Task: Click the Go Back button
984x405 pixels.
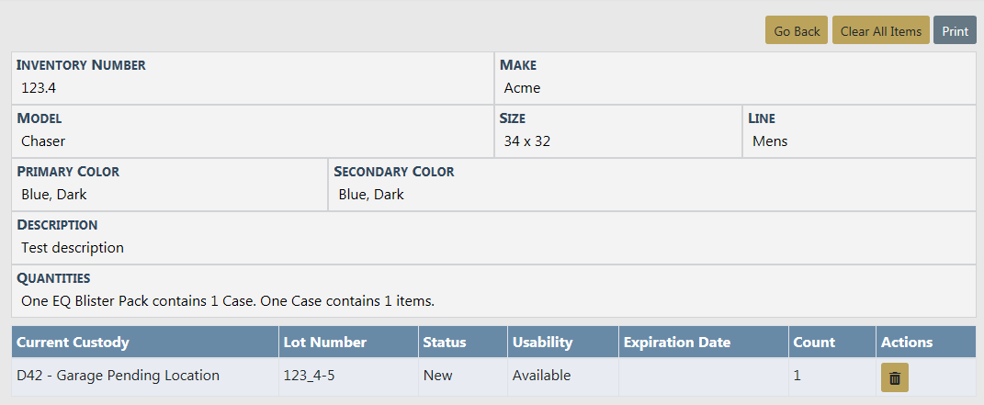Action: click(797, 30)
